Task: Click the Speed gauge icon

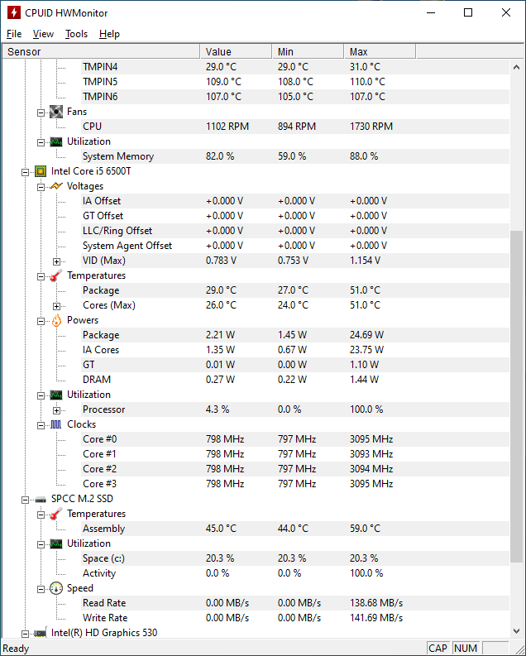Action: pyautogui.click(x=56, y=588)
